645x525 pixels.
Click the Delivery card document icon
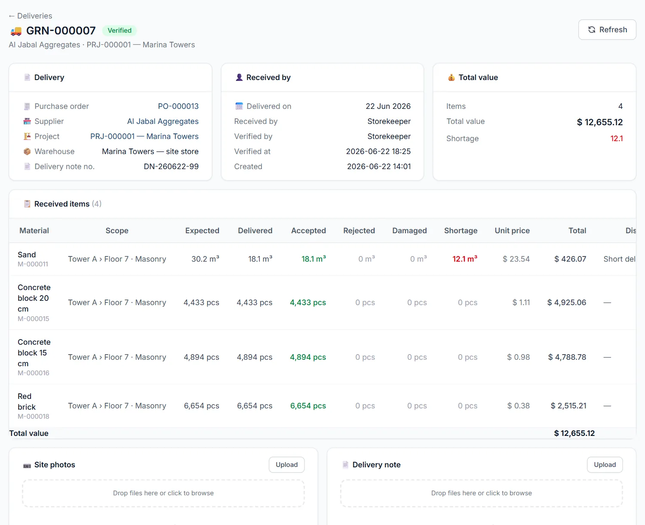click(27, 77)
